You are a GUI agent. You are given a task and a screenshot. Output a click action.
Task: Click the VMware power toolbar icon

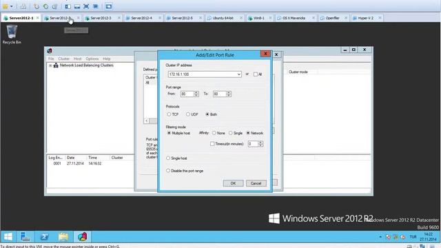[5, 6]
